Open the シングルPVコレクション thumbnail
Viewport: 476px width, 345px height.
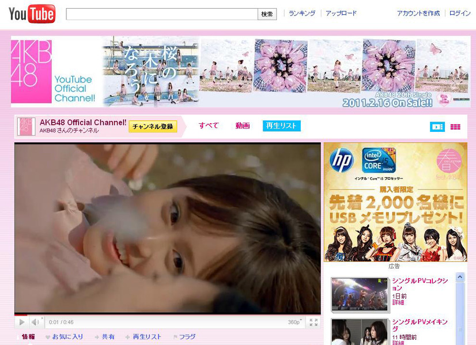360,294
